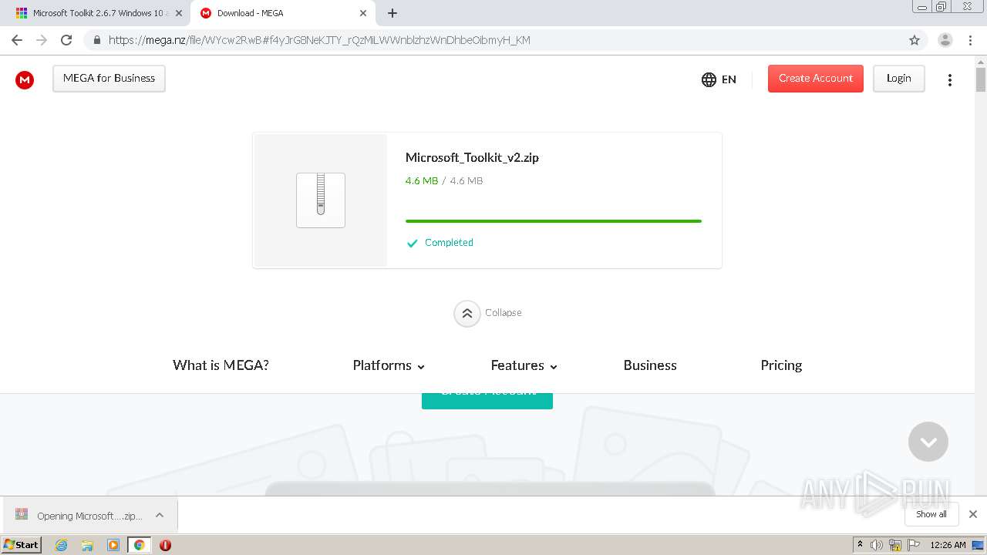The height and width of the screenshot is (555, 987).
Task: Click Show all downloads
Action: click(x=931, y=514)
